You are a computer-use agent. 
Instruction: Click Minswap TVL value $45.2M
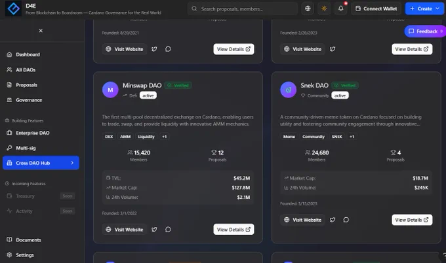(241, 178)
